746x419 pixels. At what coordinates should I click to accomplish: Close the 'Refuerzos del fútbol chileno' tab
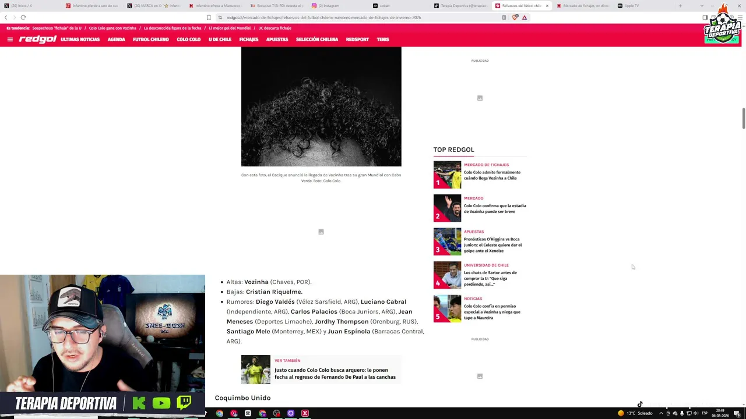(x=547, y=6)
